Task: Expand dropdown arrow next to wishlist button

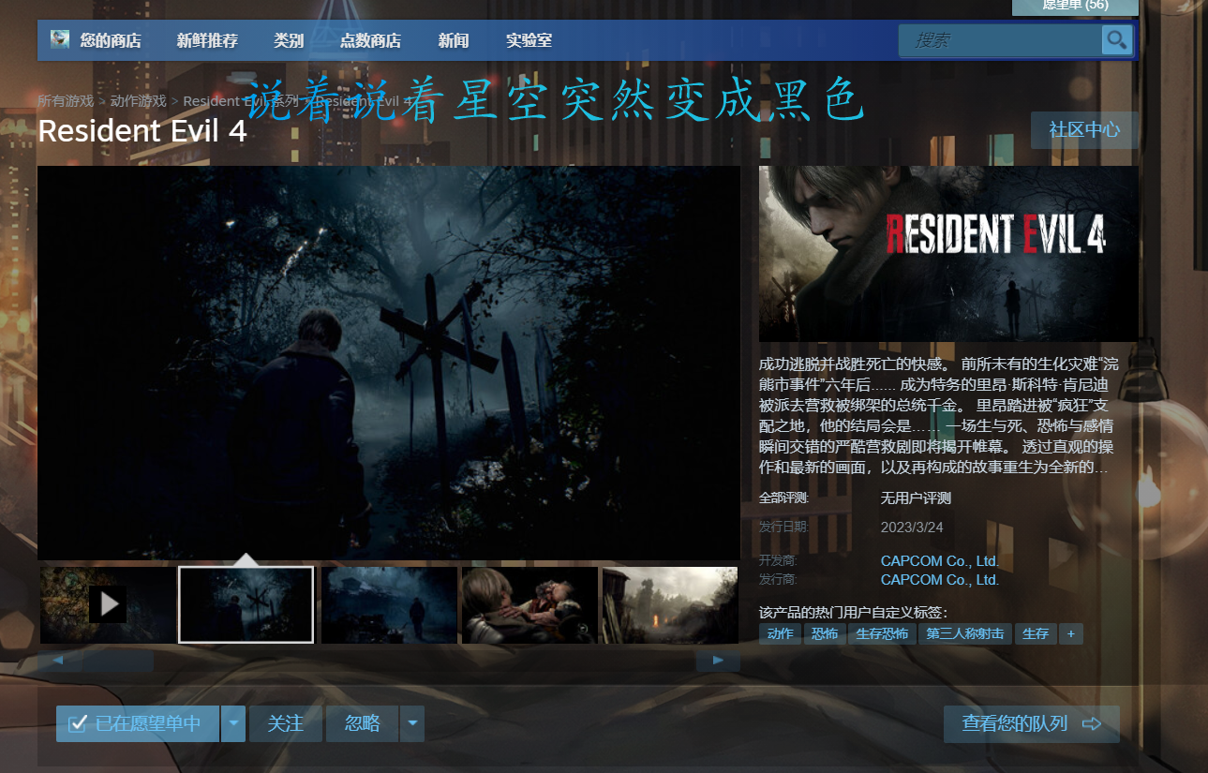Action: pos(233,723)
